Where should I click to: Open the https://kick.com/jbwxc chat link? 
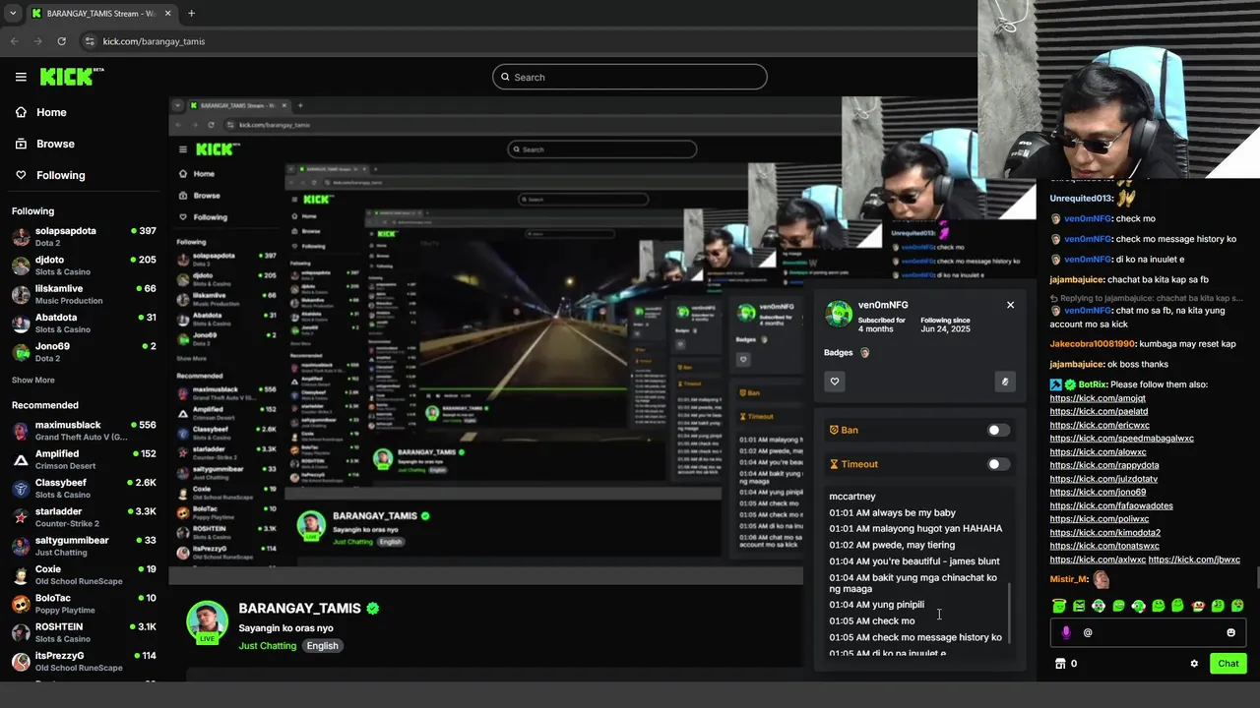coord(1194,560)
